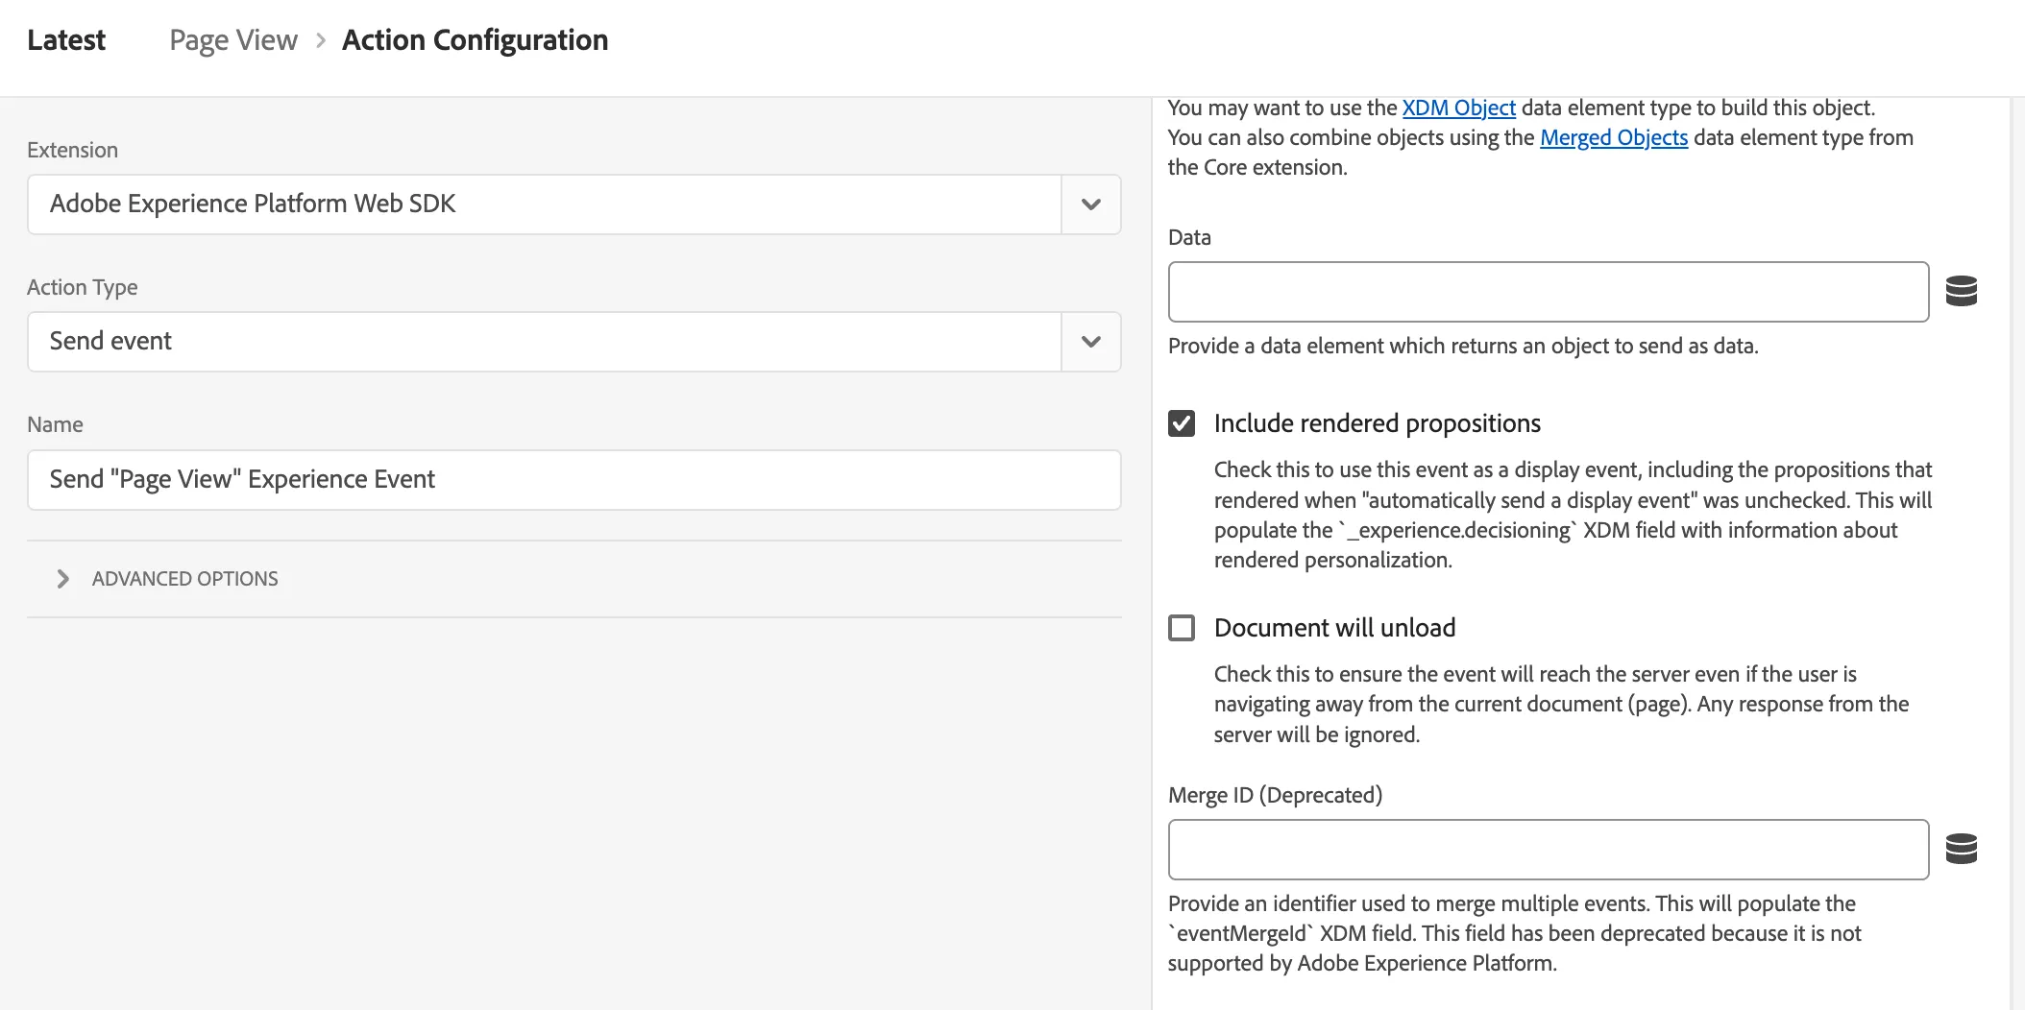Viewport: 2025px width, 1010px height.
Task: Focus the Name input field
Action: pos(574,480)
